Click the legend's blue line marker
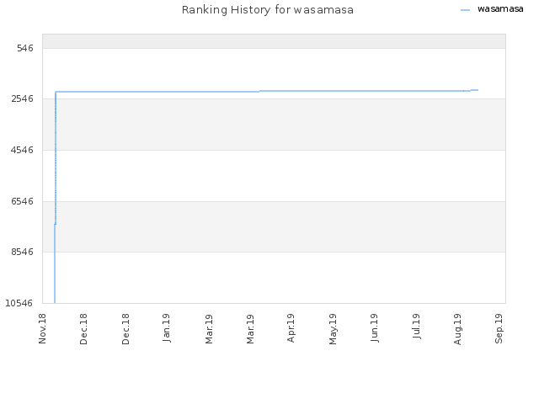 tap(465, 10)
